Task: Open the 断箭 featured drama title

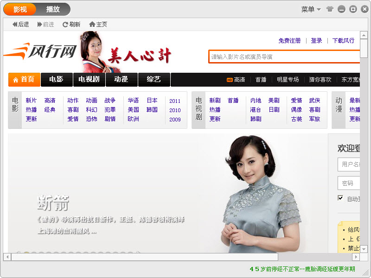Action: 53,203
